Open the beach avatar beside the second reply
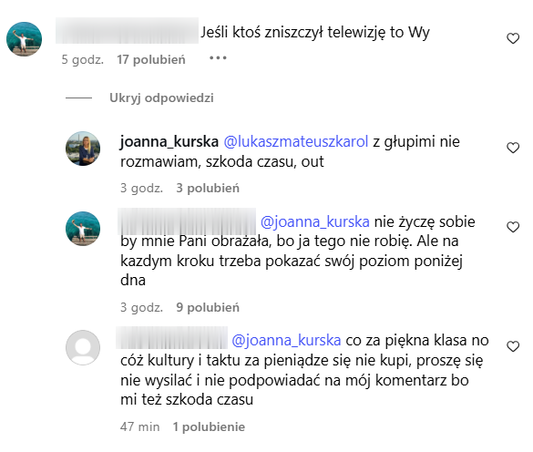Screen dimensions: 533x452 (83, 229)
